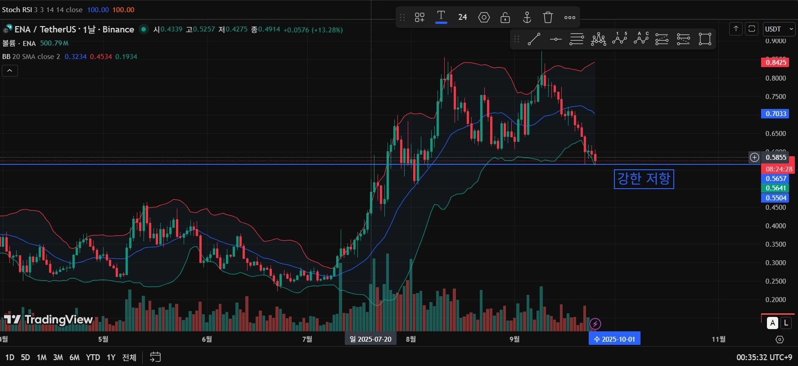Image resolution: width=798 pixels, height=366 pixels.
Task: Click the plus icon beside 0.5855 price
Action: click(754, 157)
